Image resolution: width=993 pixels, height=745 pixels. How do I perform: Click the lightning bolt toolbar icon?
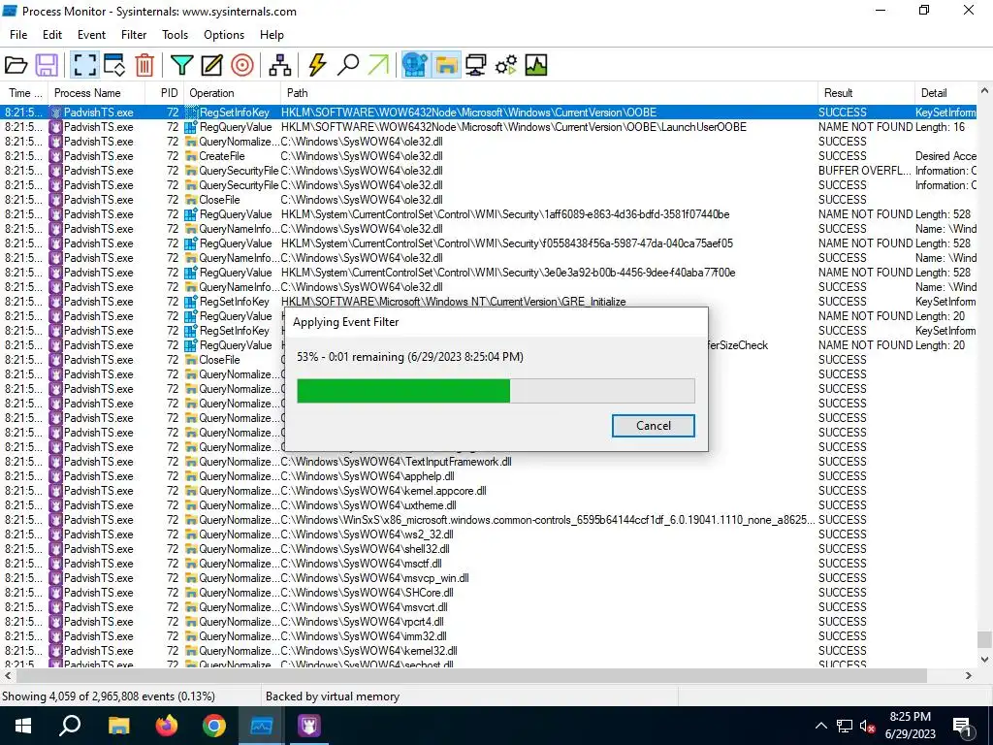pos(317,65)
